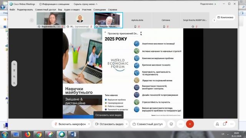The height and width of the screenshot is (138, 246).
Task: Click second icon in shared content side toolbar
Action: (14, 71)
